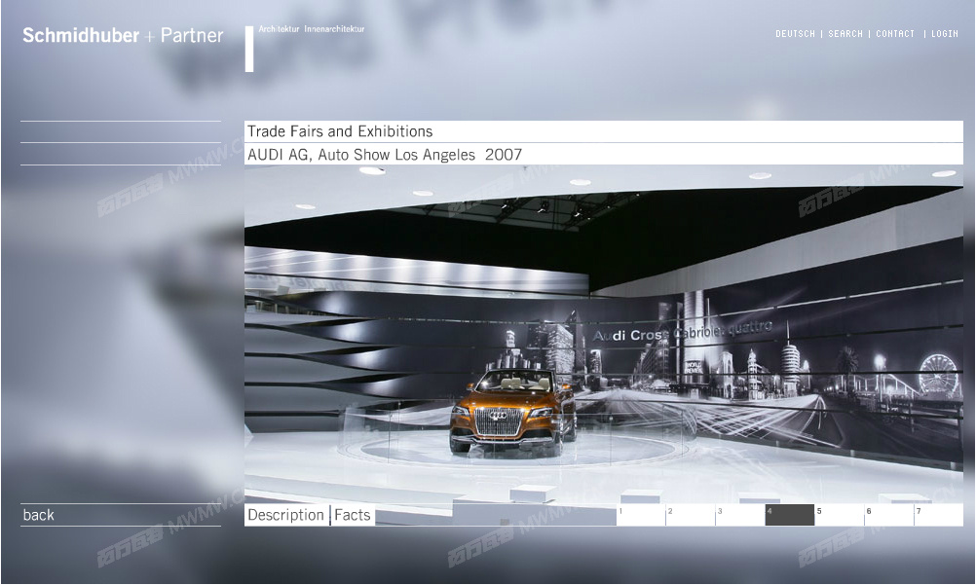
Task: Open the SEARCH page
Action: pos(845,34)
